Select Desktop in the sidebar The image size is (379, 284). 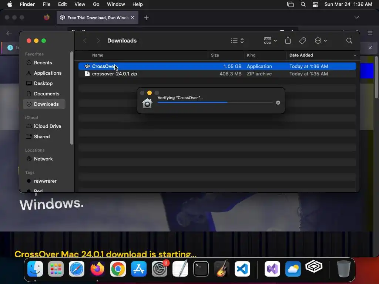[x=44, y=83]
